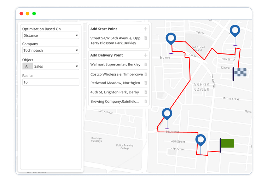Click the green start flag on map
Screen dimensions: 262x184
coord(227,144)
